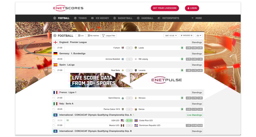Open Serie A Standings
Viewport: 256px width, 137px height.
tap(197, 104)
